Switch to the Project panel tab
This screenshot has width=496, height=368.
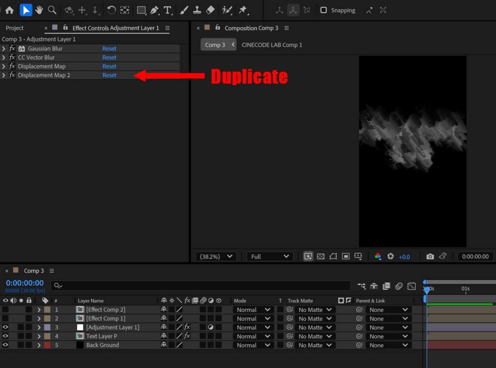point(15,28)
